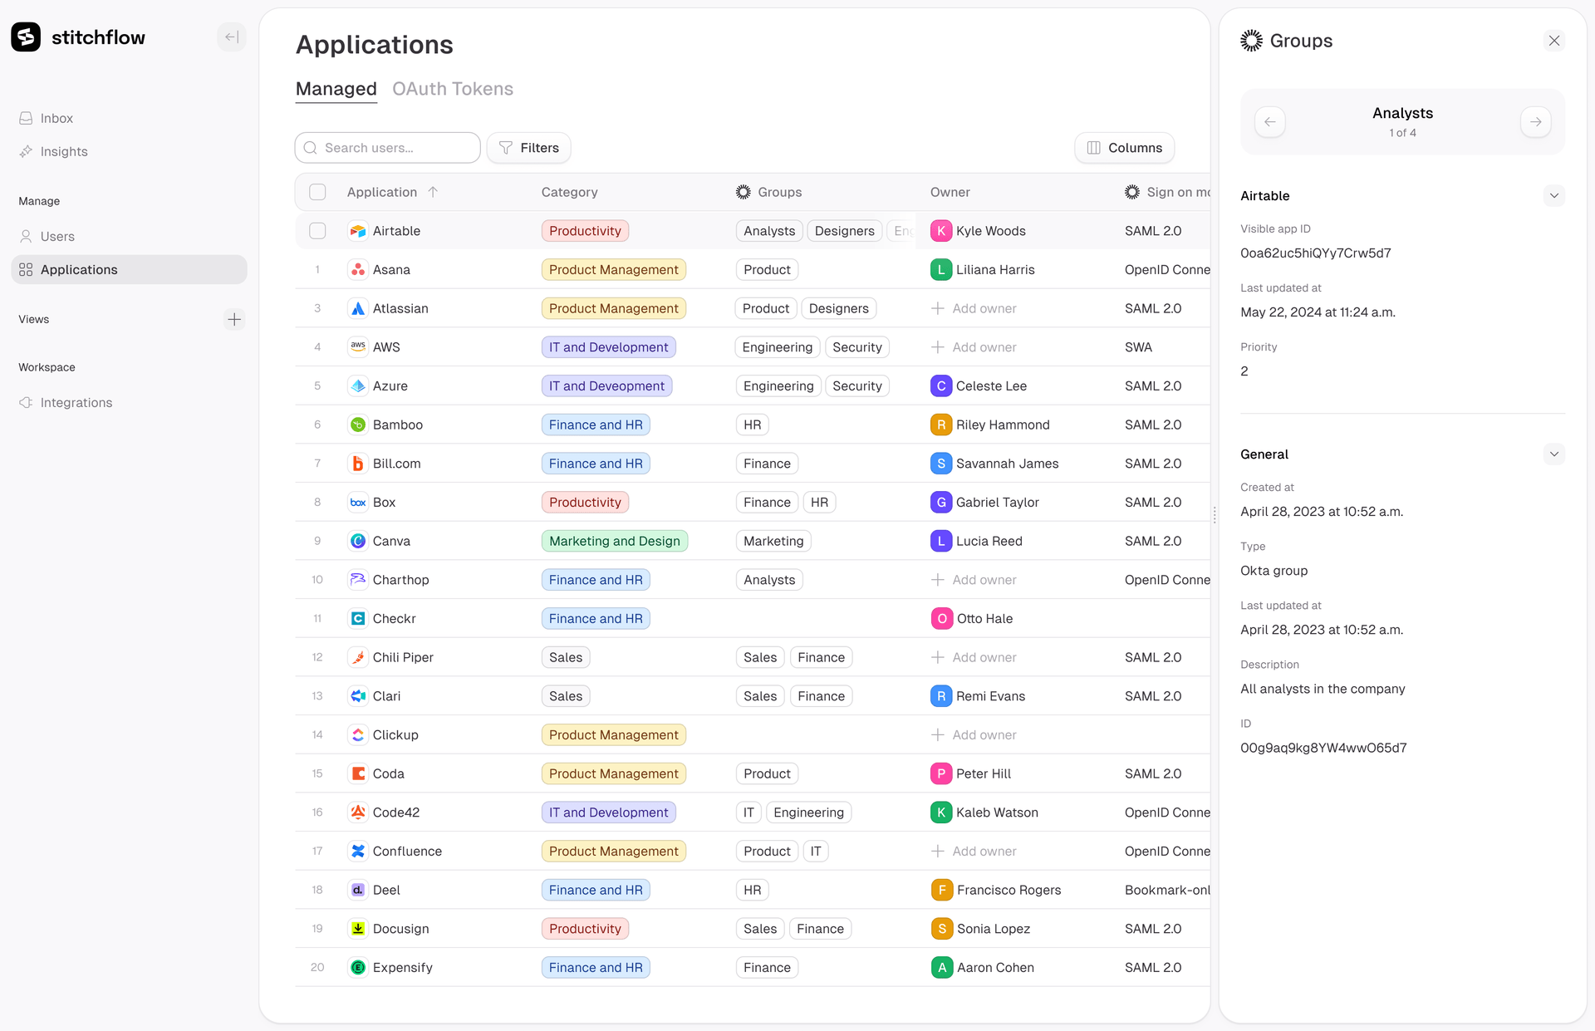Collapse the Airtable section chevron
This screenshot has height=1031, width=1595.
pyautogui.click(x=1553, y=196)
